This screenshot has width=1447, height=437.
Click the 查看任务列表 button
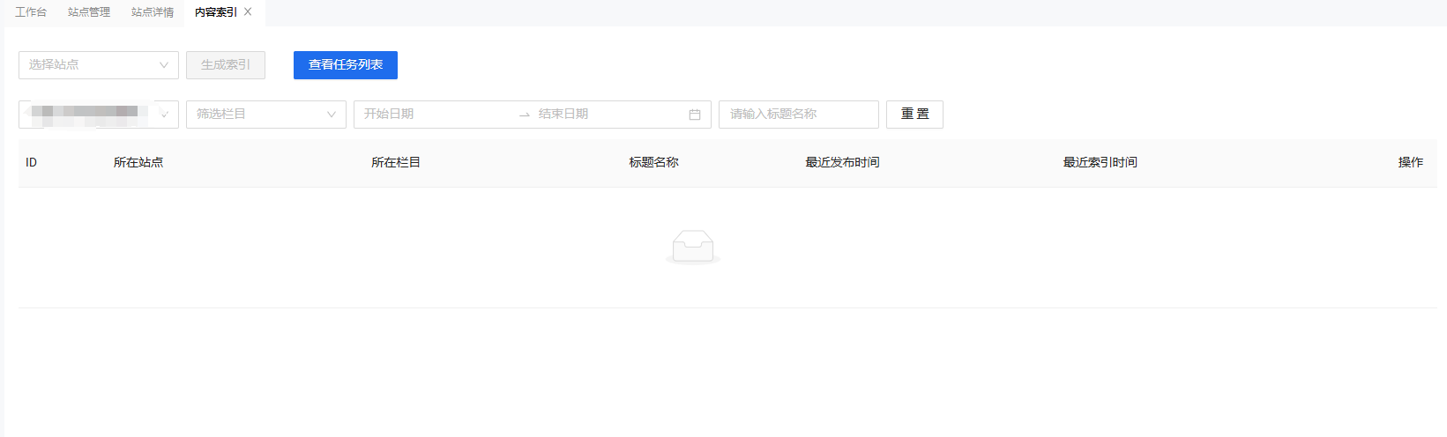[x=346, y=65]
